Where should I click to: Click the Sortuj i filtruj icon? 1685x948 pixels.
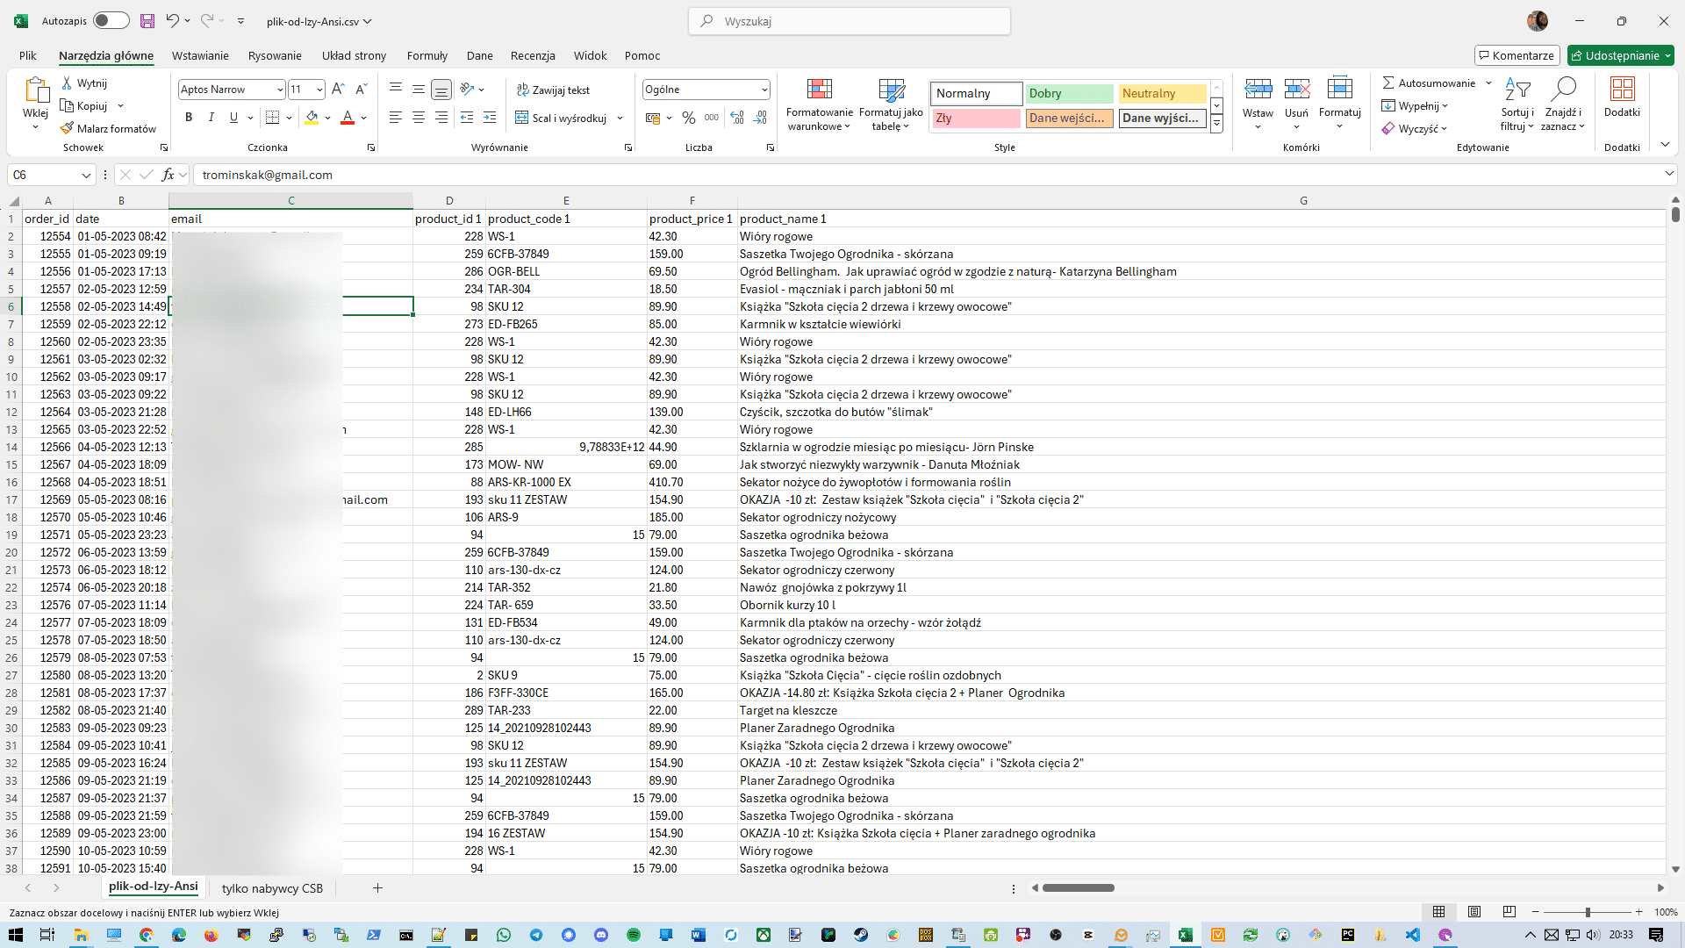(1517, 90)
